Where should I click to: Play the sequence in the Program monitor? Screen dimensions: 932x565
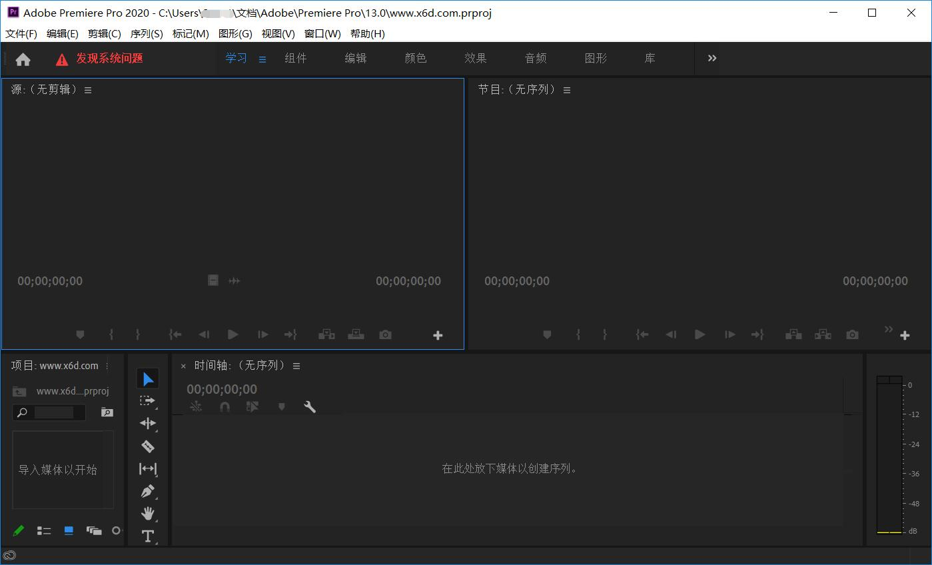pyautogui.click(x=699, y=334)
